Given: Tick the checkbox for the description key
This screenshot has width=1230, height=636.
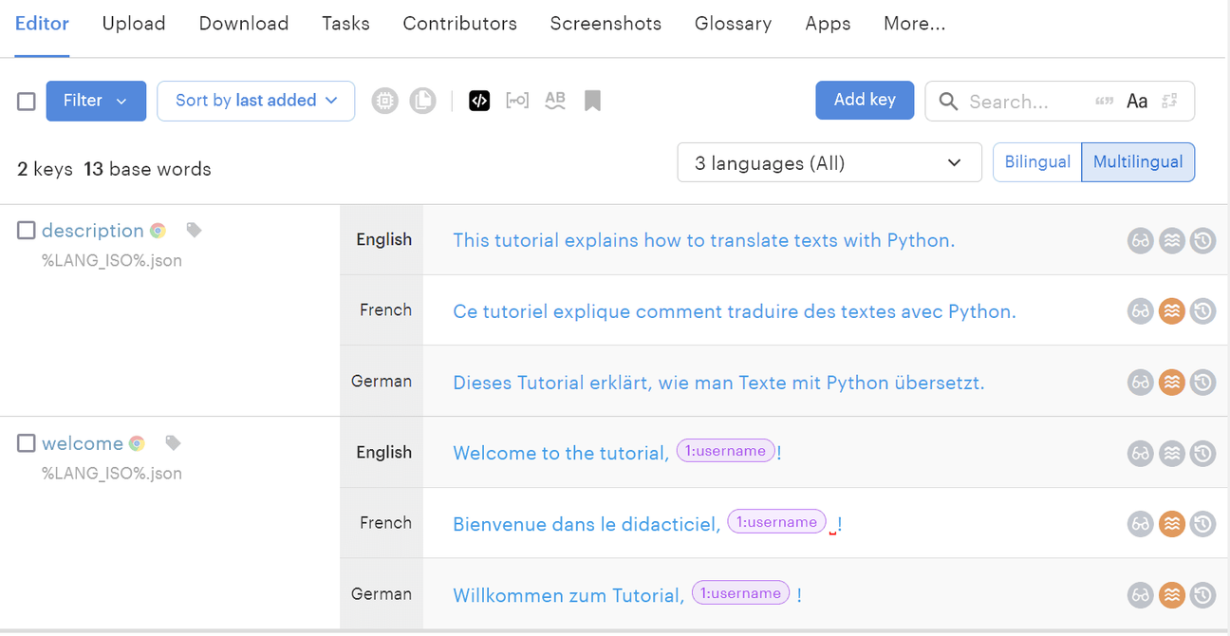Looking at the screenshot, I should pyautogui.click(x=26, y=228).
